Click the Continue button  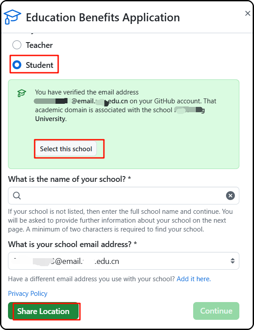[216, 311]
